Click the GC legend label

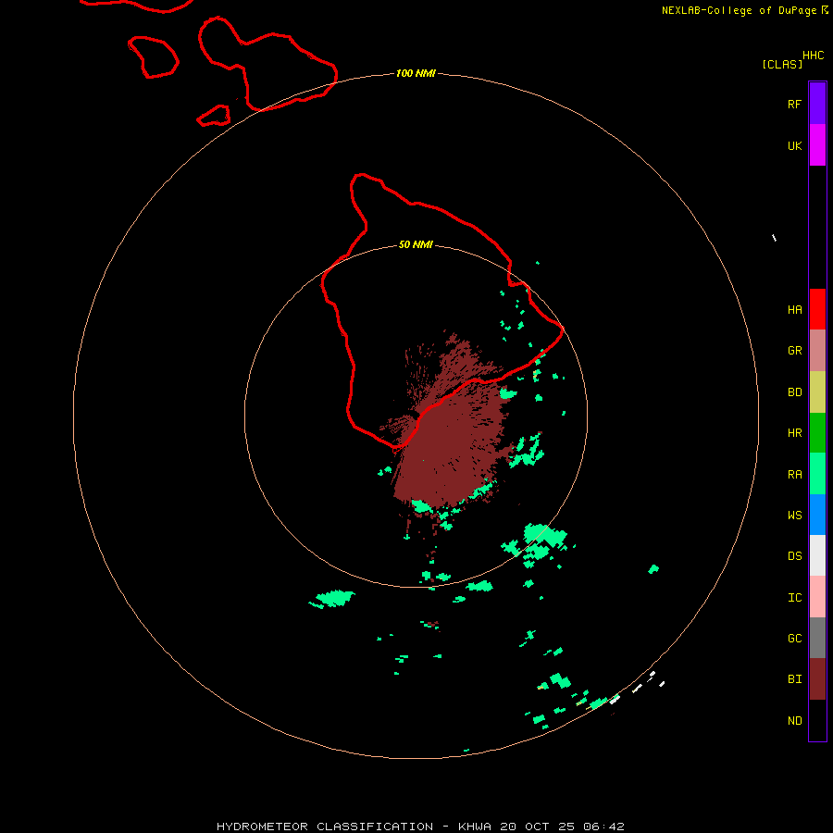coord(794,639)
